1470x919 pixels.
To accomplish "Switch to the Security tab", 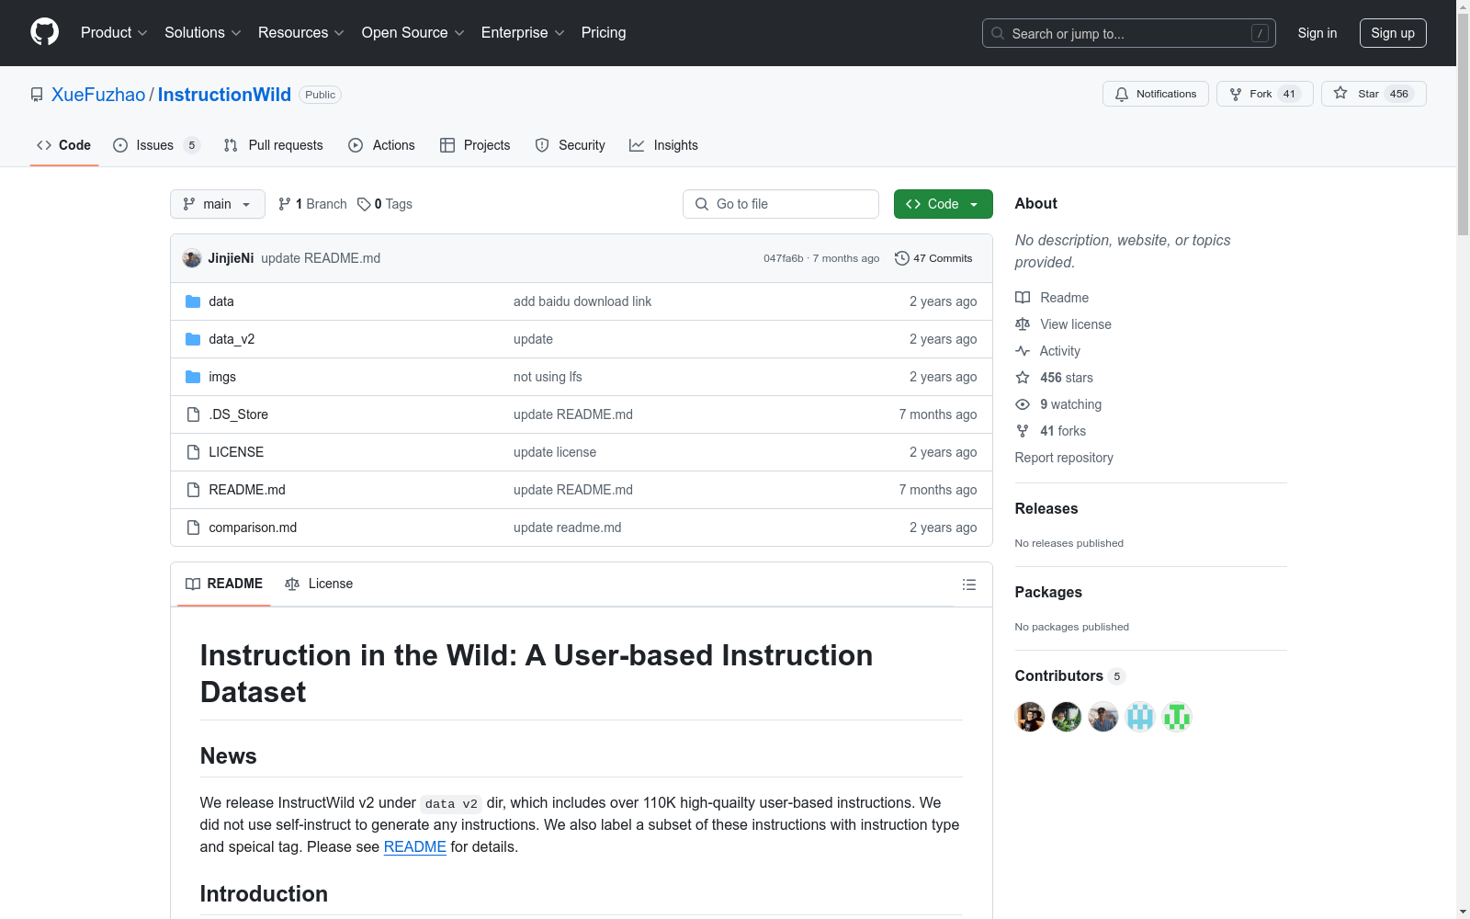I will pos(571,145).
